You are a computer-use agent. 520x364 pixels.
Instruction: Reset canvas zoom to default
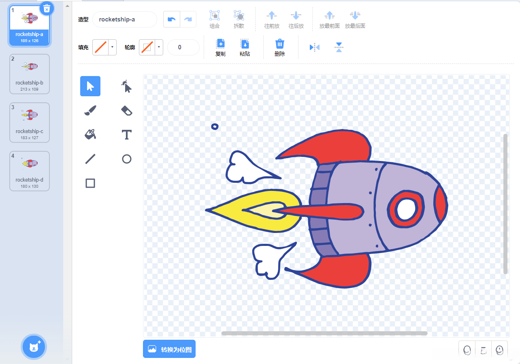483,350
